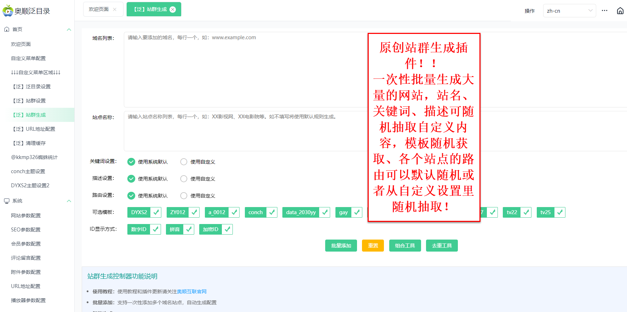627x312 pixels.
Task: Click the home icon beside 首页
Action: pos(7,29)
